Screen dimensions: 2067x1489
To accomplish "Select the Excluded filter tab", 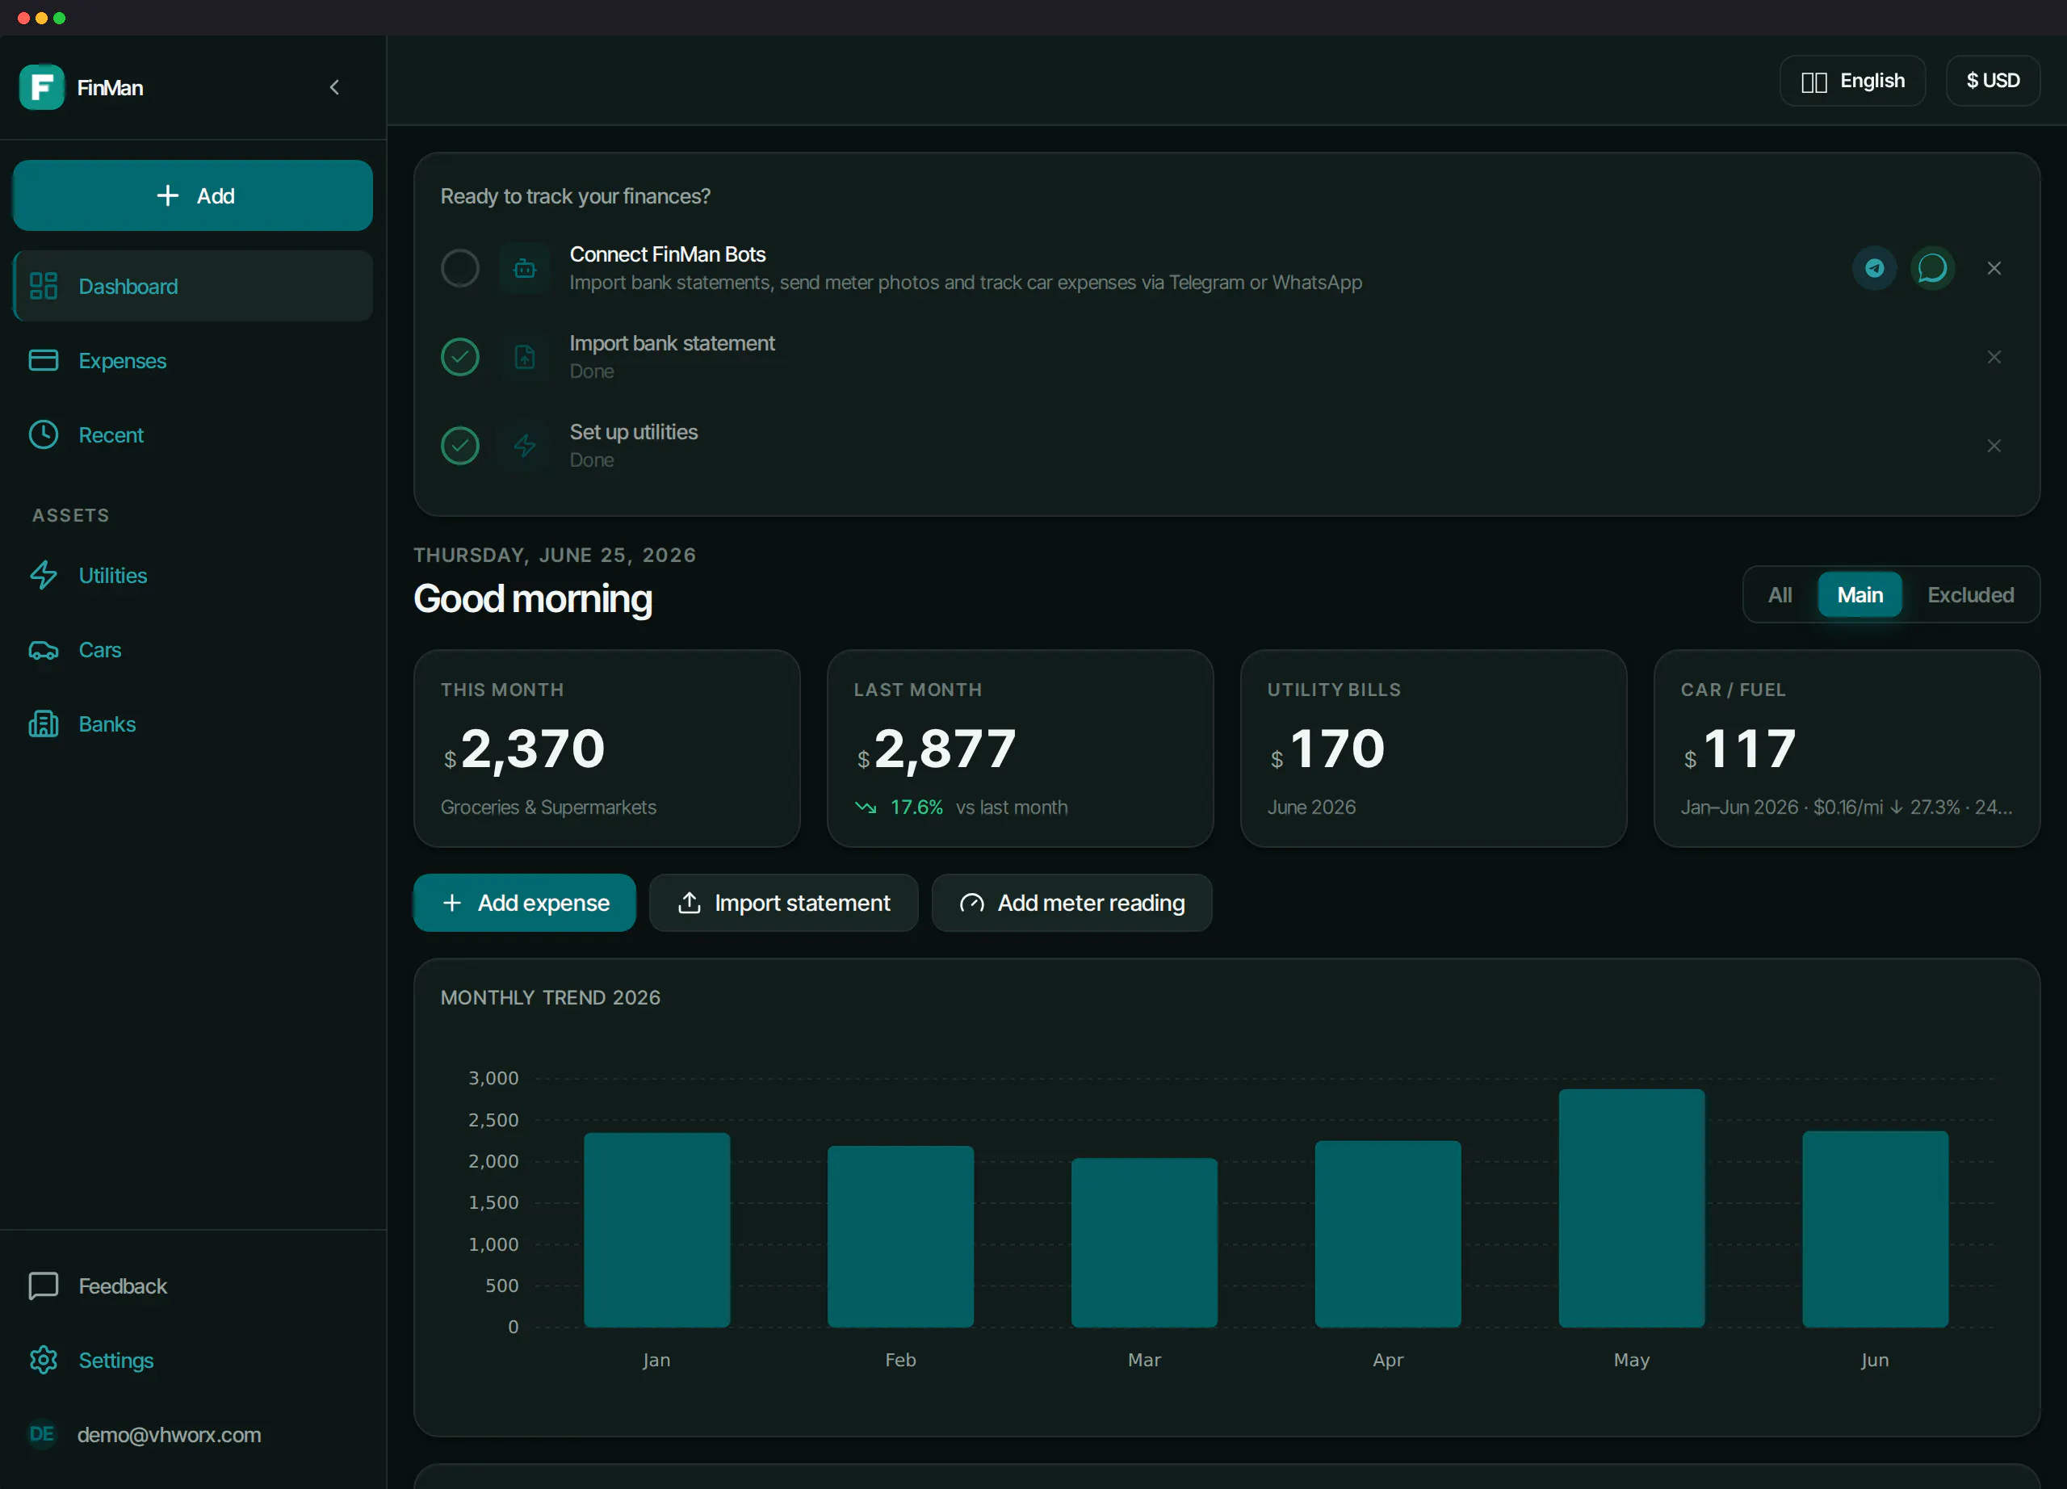I will click(1970, 595).
